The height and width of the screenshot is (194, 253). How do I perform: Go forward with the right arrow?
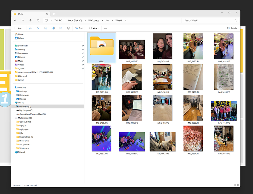click(23, 20)
